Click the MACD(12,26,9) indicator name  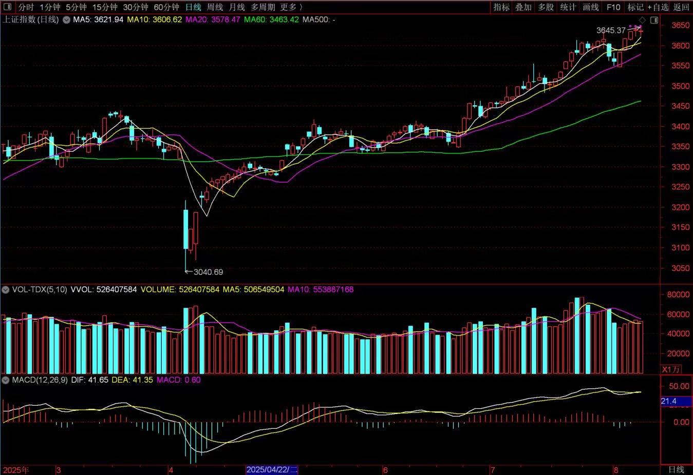tap(40, 380)
